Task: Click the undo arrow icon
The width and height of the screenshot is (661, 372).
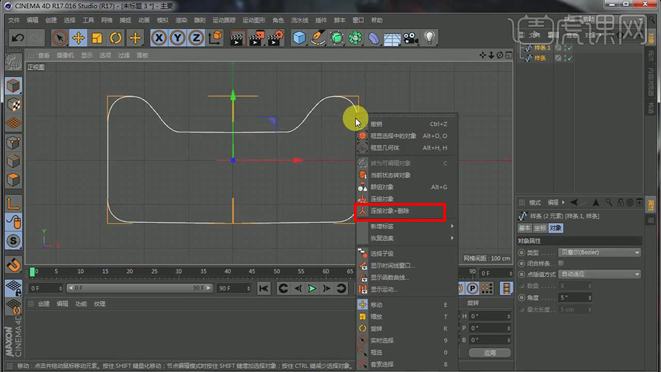Action: (x=18, y=38)
